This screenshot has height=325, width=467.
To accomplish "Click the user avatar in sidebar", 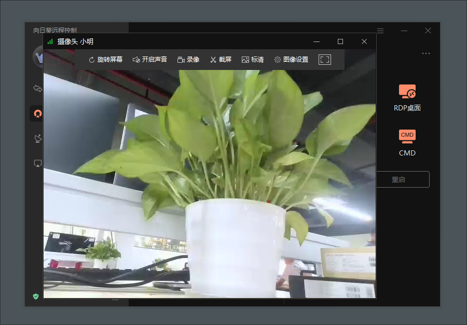I will (x=38, y=56).
